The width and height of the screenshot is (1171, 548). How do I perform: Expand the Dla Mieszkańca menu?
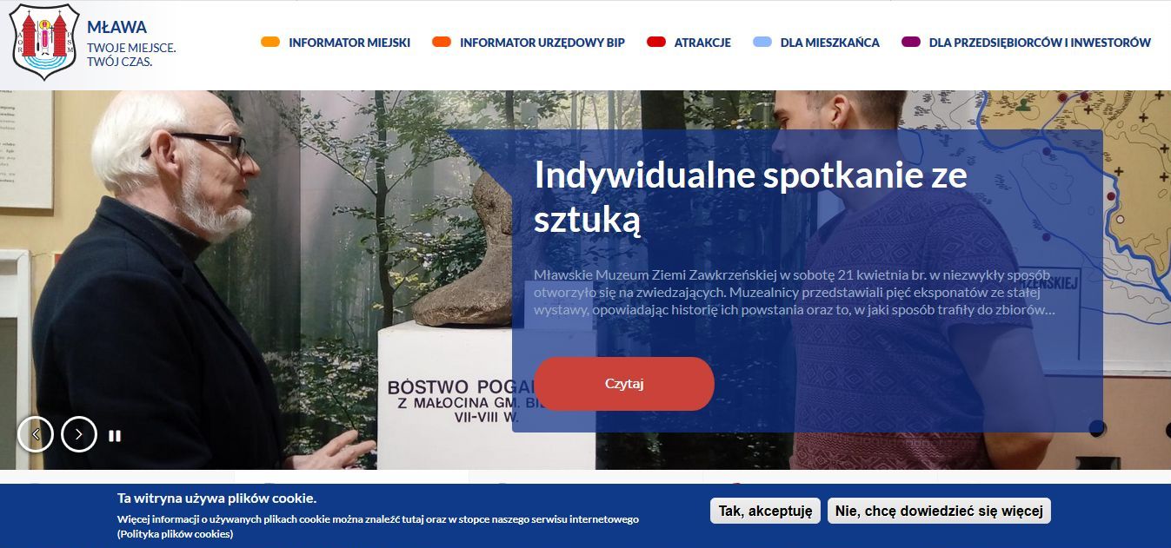click(830, 43)
